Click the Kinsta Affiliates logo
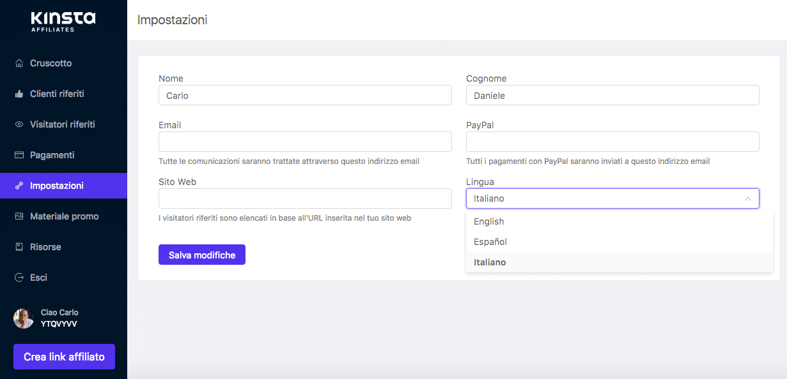The image size is (787, 379). point(63,20)
